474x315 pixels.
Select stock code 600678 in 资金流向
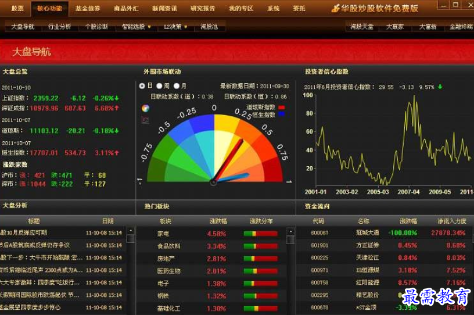coord(319,307)
